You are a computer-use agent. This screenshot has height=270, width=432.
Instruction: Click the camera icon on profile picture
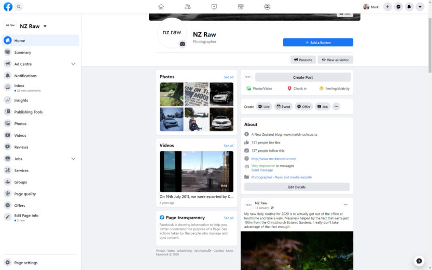[183, 44]
